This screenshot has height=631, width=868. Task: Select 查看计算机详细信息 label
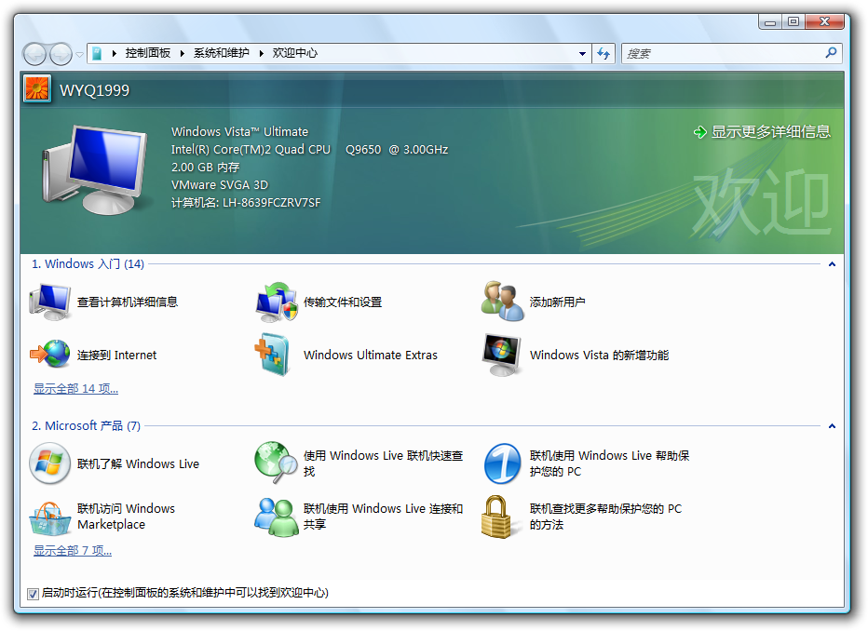[x=128, y=302]
